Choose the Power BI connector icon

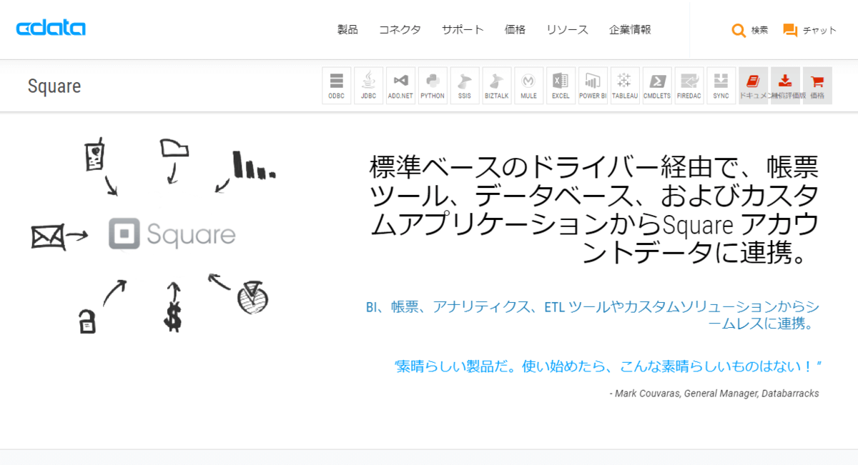593,86
